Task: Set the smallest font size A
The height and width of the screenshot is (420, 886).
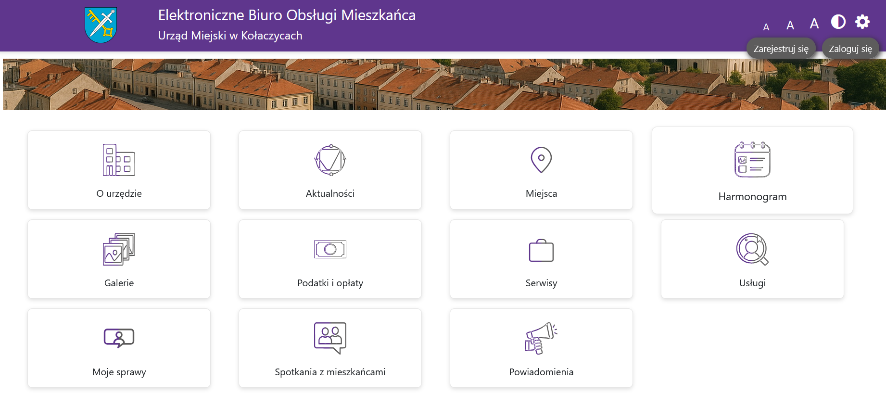Action: tap(766, 27)
